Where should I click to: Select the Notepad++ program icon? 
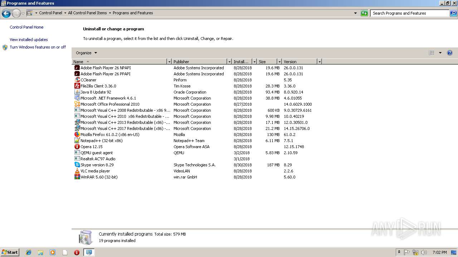tap(77, 141)
